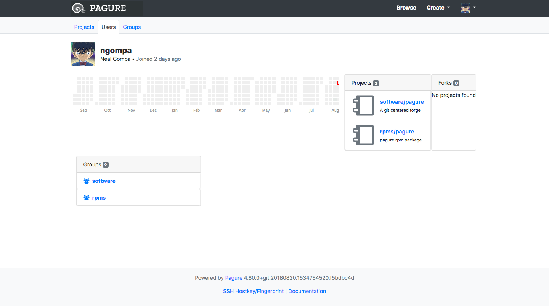Viewport: 549px width, 306px height.
Task: Click the software/pagure notebook icon
Action: 363,106
